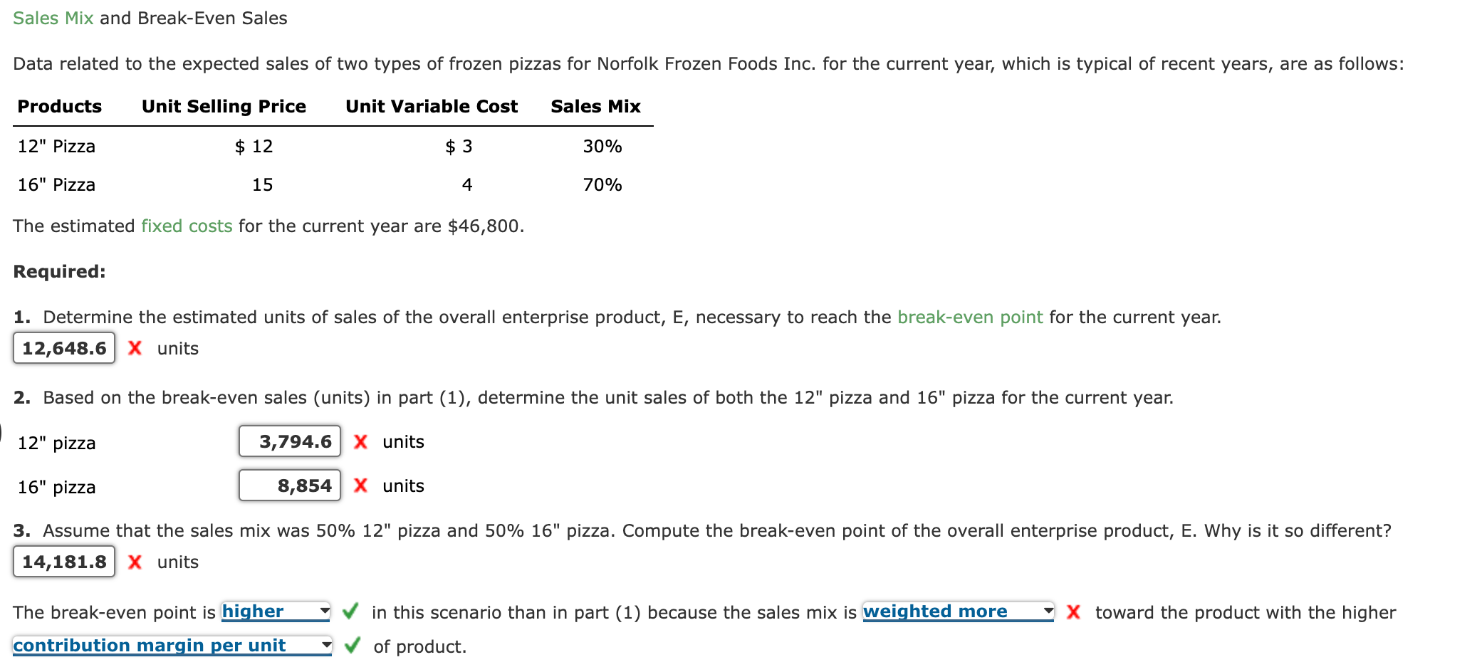Open the break-even point glossary link
Screen dimensions: 1477x672
tap(969, 317)
